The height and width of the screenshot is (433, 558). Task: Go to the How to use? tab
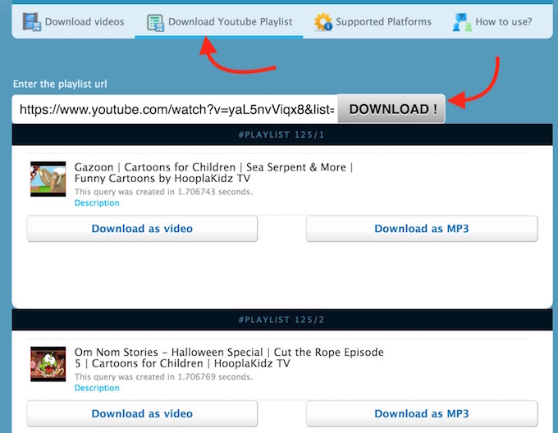502,22
